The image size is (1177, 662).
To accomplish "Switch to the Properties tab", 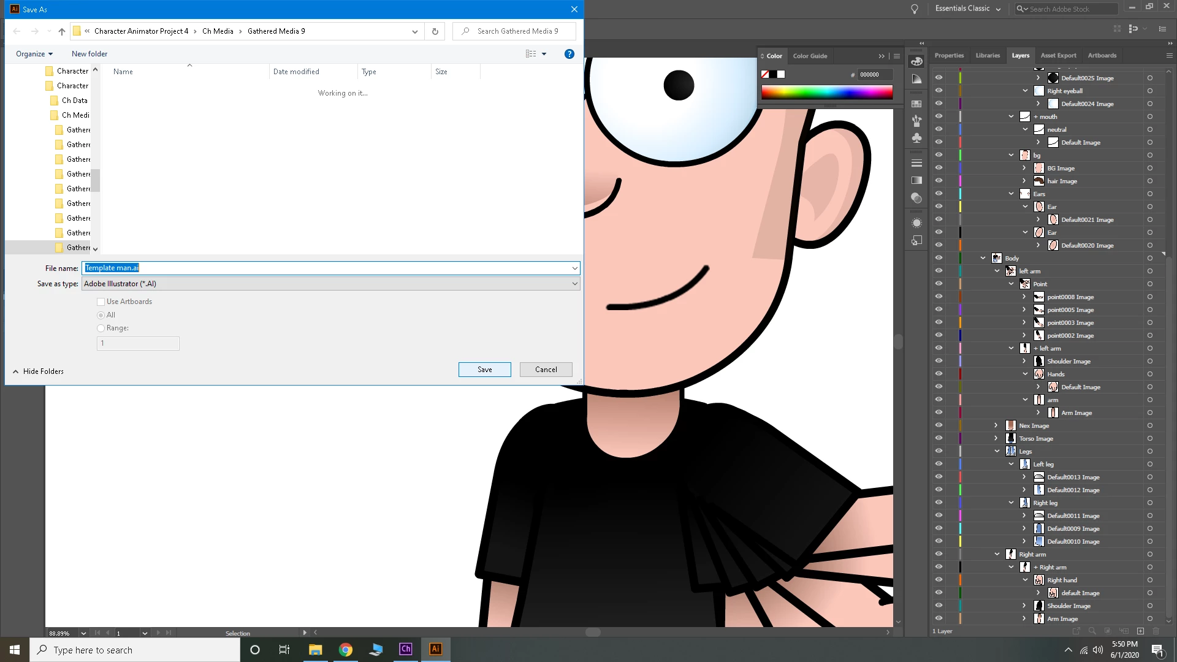I will pos(949,55).
